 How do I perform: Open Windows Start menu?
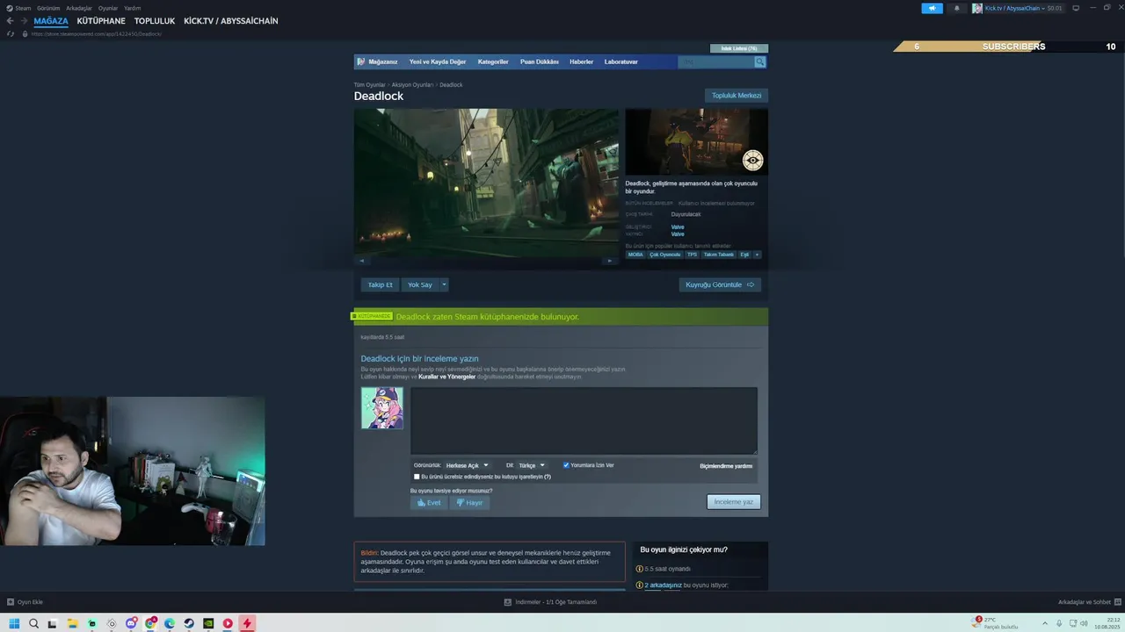coord(14,623)
